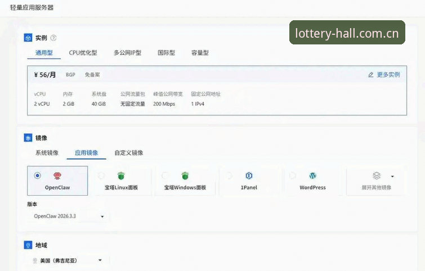Switch to the 应用镜像 tab
The image size is (425, 271).
[x=86, y=153]
